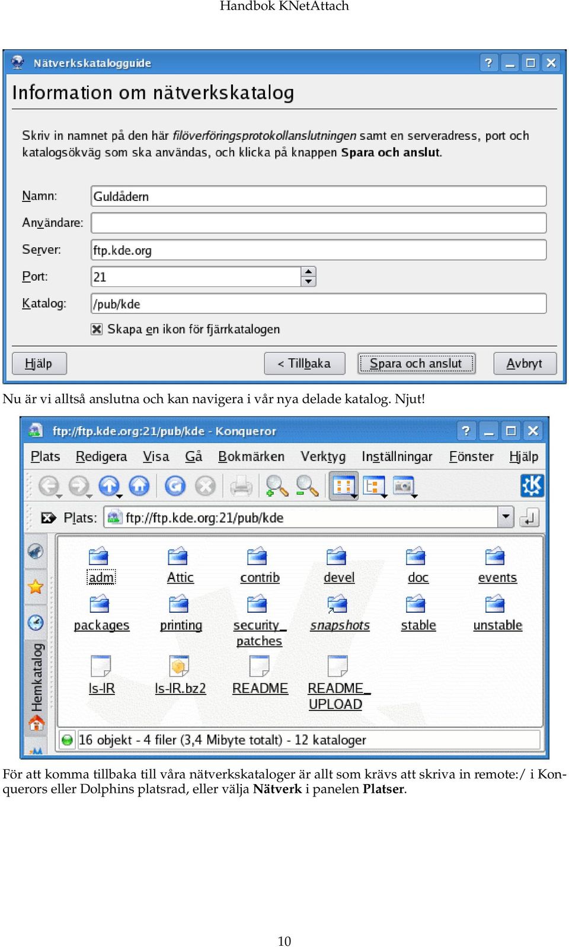Increase the Port value with up arrow
This screenshot has height=947, width=569.
[308, 272]
